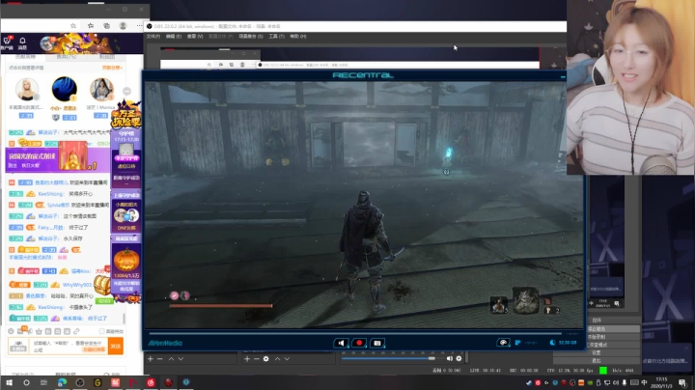Viewport: 695px width, 390px height.
Task: Click the browser favorites star icon
Action: click(73, 26)
